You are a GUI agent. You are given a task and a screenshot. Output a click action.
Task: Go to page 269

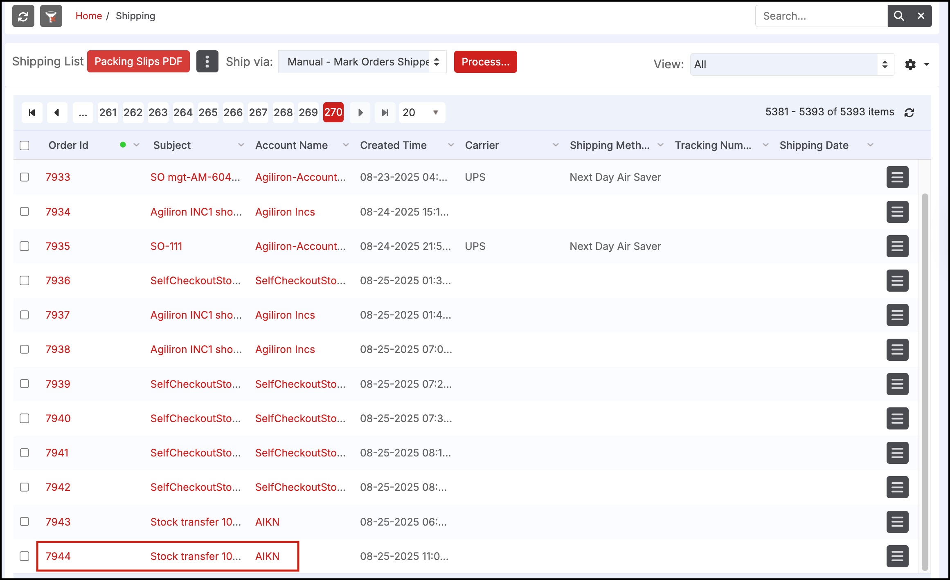coord(308,112)
